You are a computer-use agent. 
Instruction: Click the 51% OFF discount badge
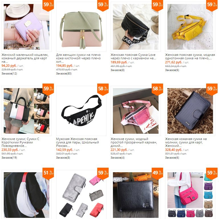click(48, 173)
